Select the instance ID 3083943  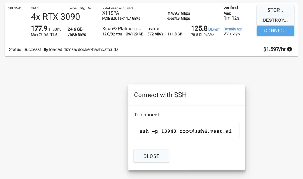(x=15, y=8)
